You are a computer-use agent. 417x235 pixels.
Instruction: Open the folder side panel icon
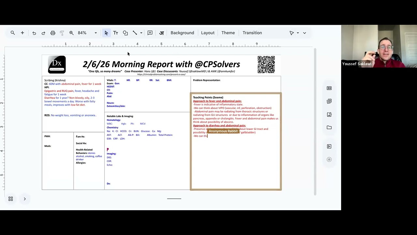pos(329,127)
